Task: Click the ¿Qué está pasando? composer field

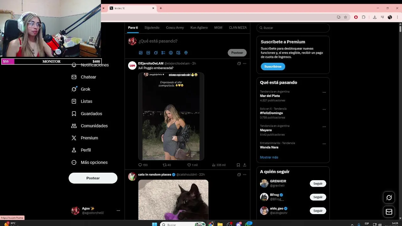Action: tap(158, 41)
